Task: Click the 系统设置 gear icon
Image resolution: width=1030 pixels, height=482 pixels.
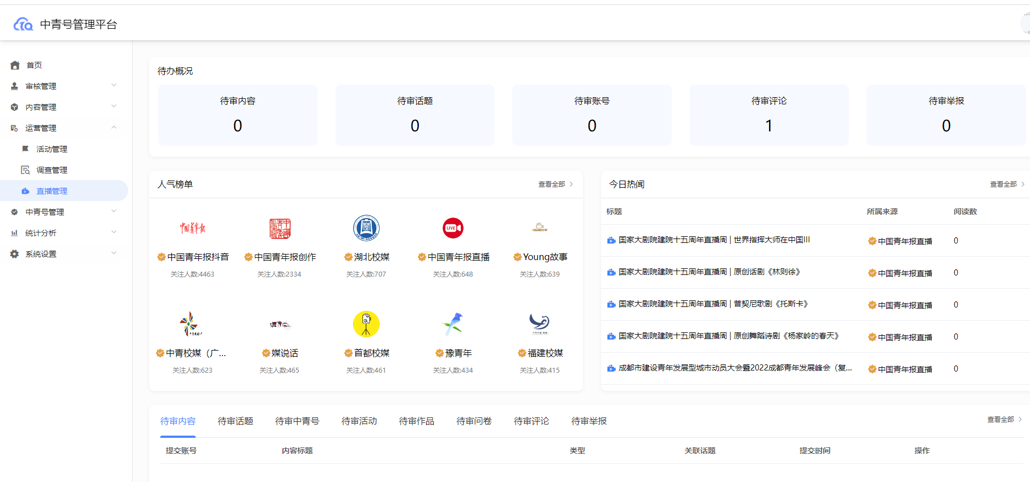Action: click(x=14, y=254)
